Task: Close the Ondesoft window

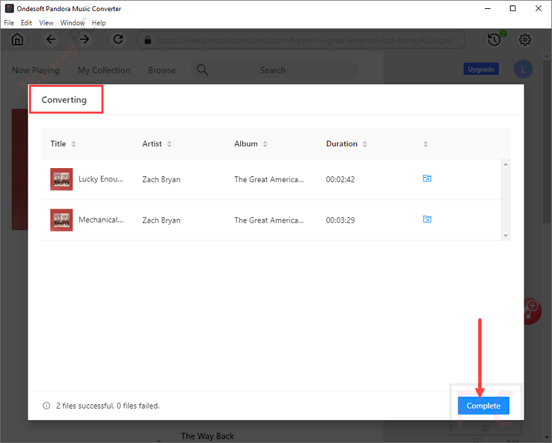Action: tap(538, 8)
